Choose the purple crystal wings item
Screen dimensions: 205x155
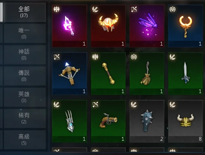[x=147, y=26]
